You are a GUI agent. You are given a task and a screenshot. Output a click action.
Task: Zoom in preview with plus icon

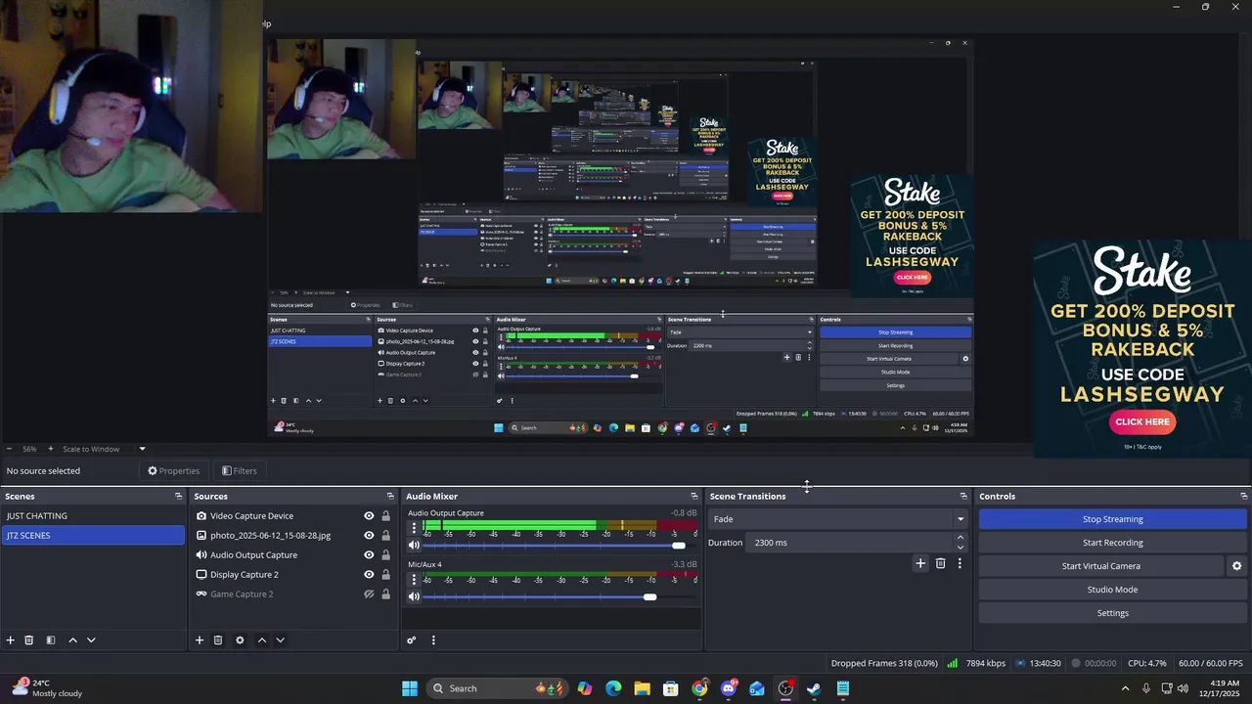click(51, 449)
